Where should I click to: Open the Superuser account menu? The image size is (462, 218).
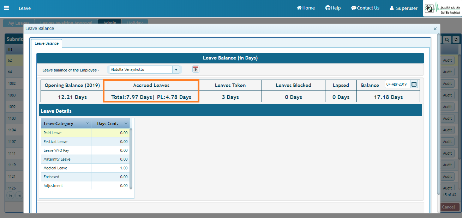tap(403, 8)
